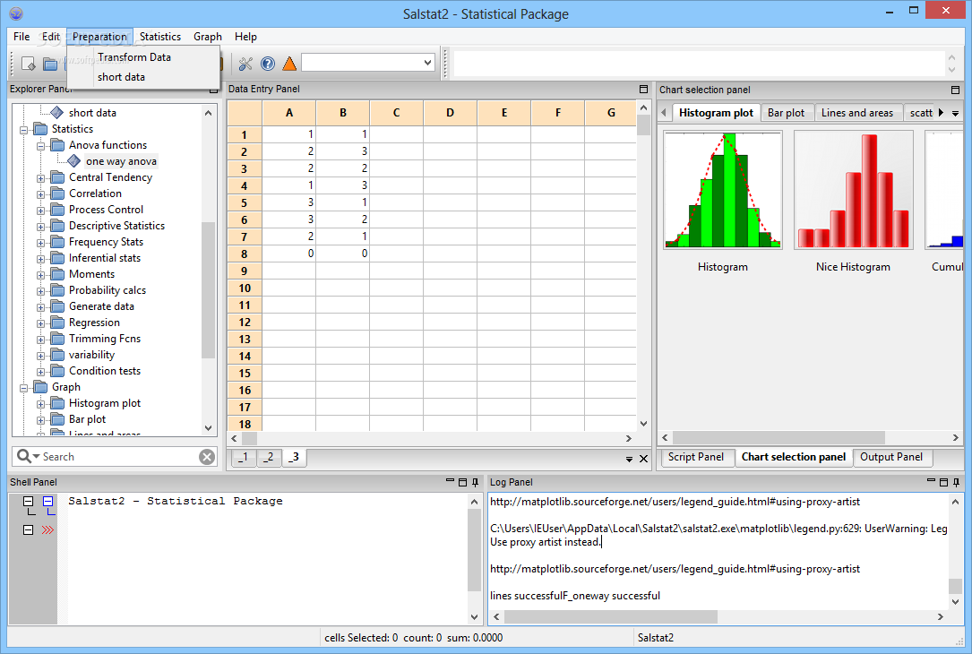Clear the Explorer search field
The width and height of the screenshot is (972, 654).
207,457
